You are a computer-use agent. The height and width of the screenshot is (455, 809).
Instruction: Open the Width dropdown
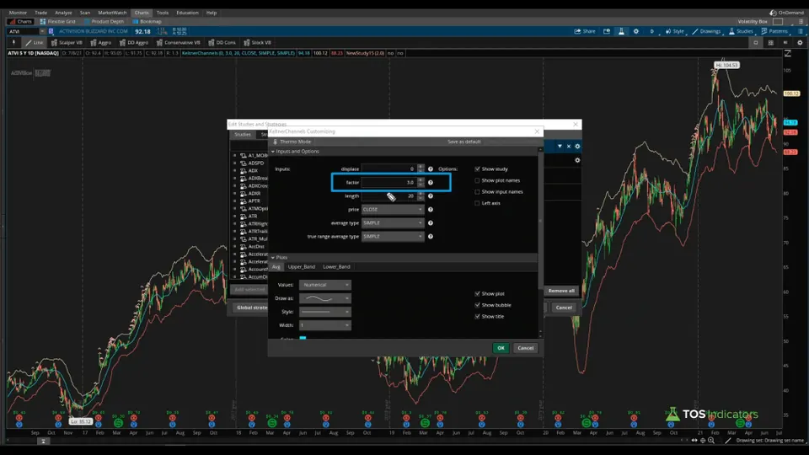click(x=325, y=325)
